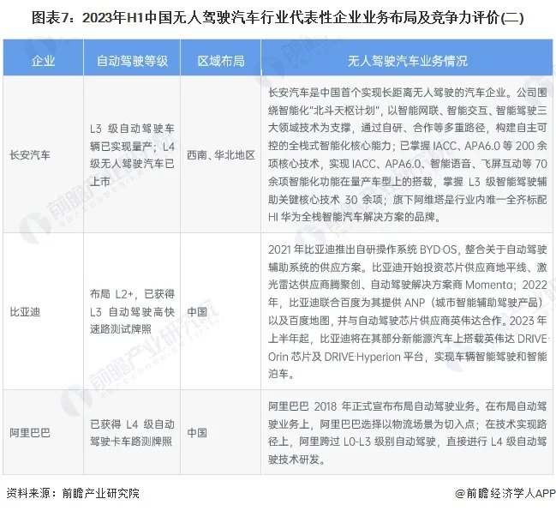Click the description starting "2021 年比亚迪推出自研操作系统"

(408, 311)
